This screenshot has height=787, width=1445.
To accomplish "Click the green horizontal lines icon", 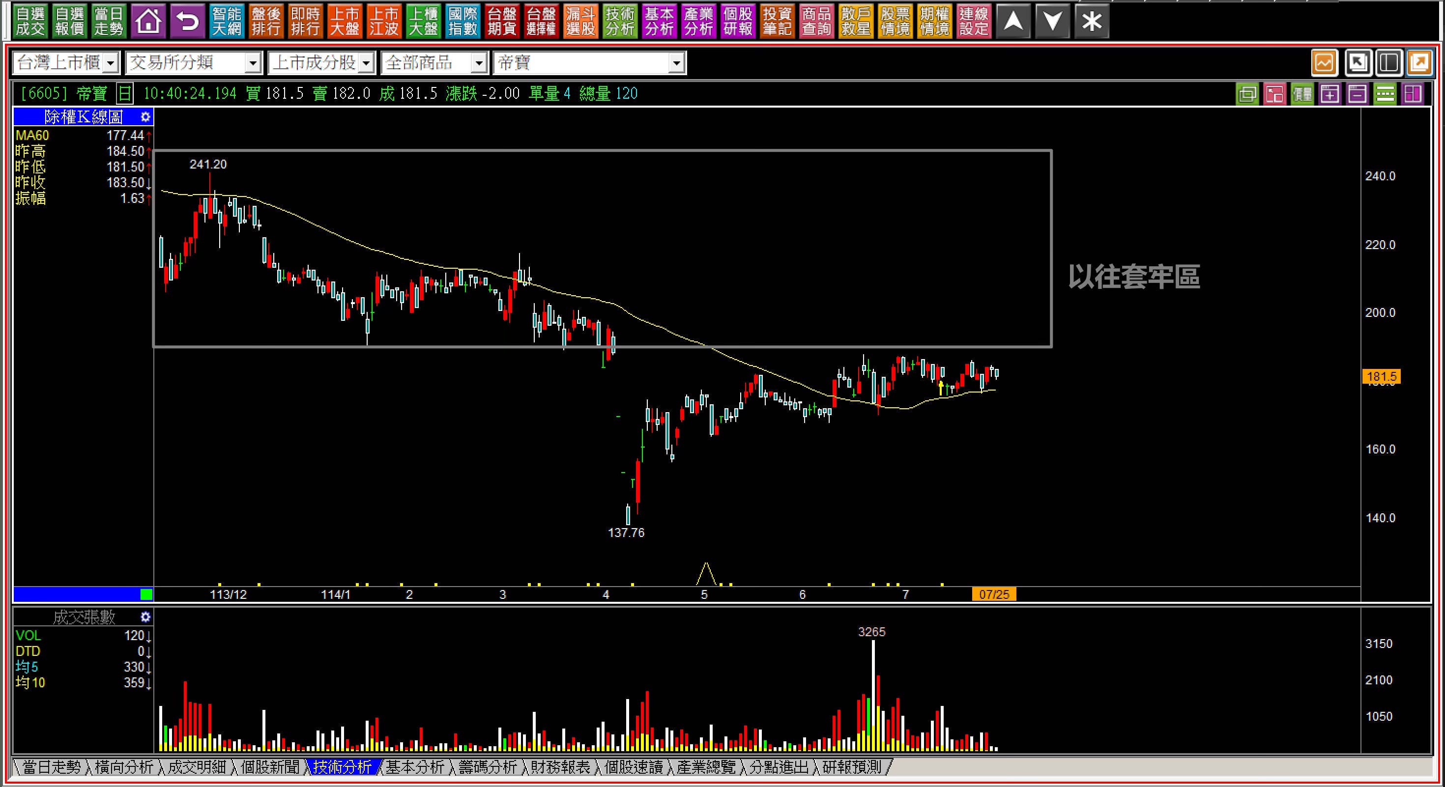I will [x=1385, y=94].
